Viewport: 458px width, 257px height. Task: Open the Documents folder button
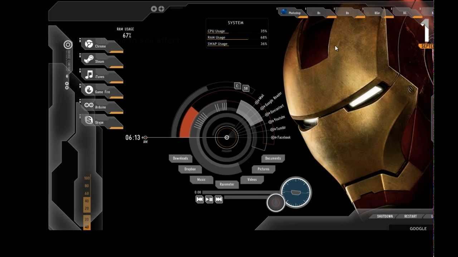(273, 158)
